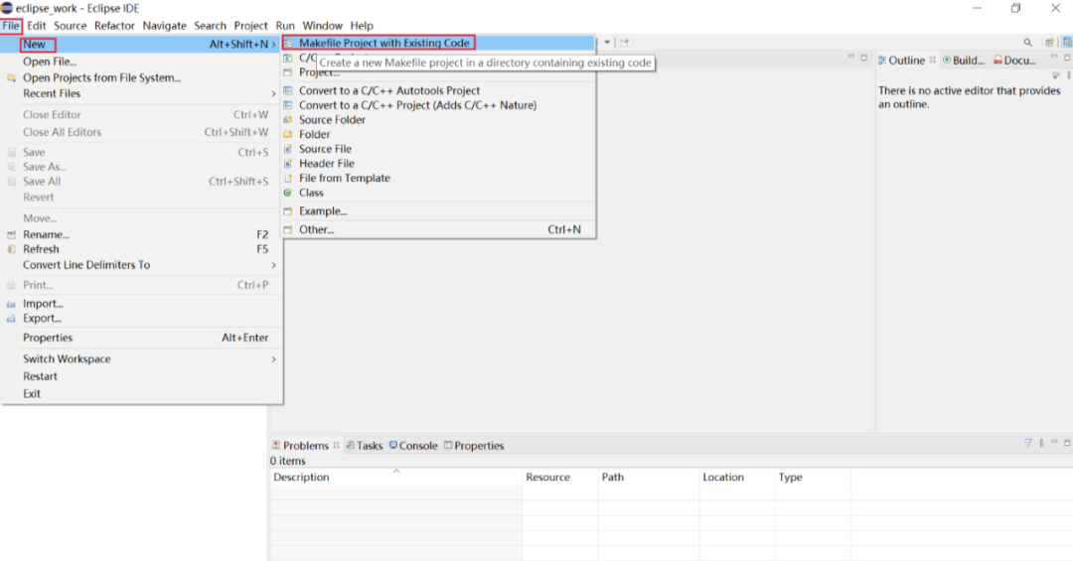Open the Source menu
Image resolution: width=1073 pixels, height=561 pixels.
click(71, 25)
